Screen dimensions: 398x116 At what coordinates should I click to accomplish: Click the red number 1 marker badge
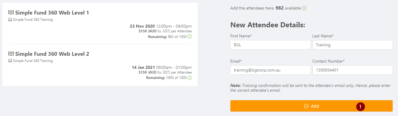pyautogui.click(x=360, y=106)
